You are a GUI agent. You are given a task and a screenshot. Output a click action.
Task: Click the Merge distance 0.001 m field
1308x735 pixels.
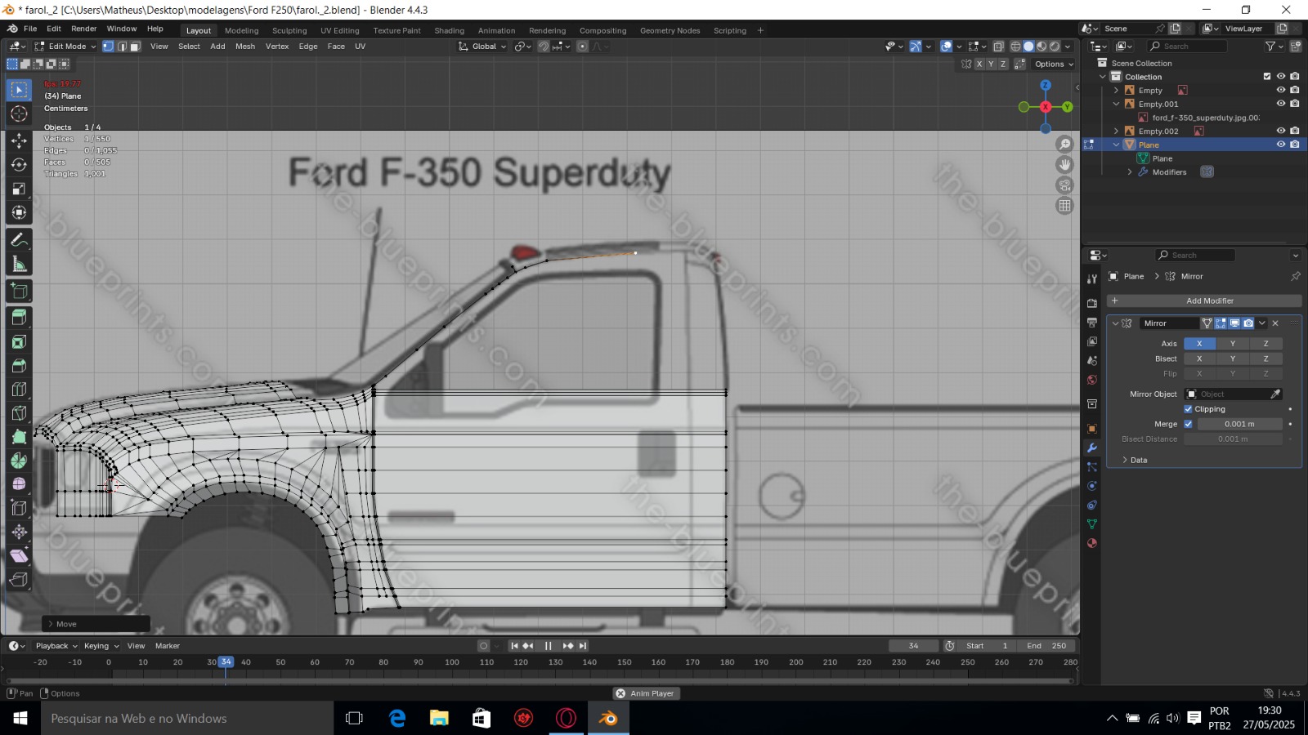1239,424
